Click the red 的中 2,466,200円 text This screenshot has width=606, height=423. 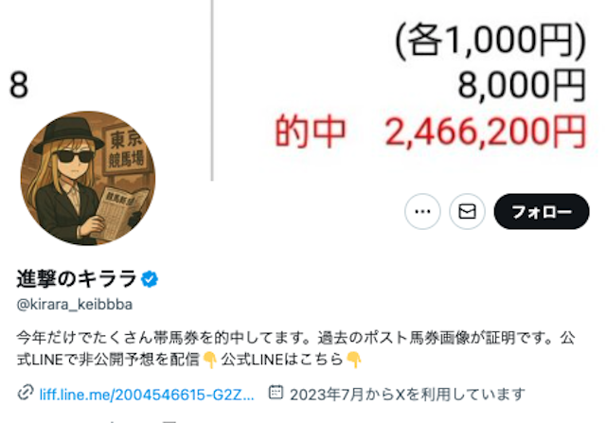click(x=430, y=132)
